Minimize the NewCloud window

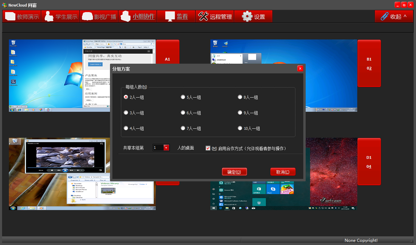click(x=398, y=5)
